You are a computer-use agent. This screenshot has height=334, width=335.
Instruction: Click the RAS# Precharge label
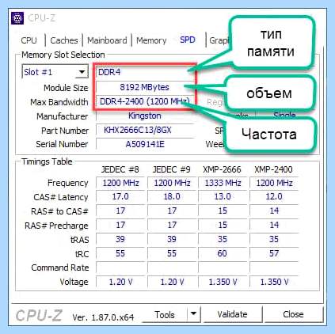56,226
